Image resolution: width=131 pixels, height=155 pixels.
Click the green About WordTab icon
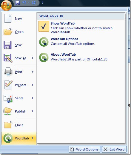point(44,57)
